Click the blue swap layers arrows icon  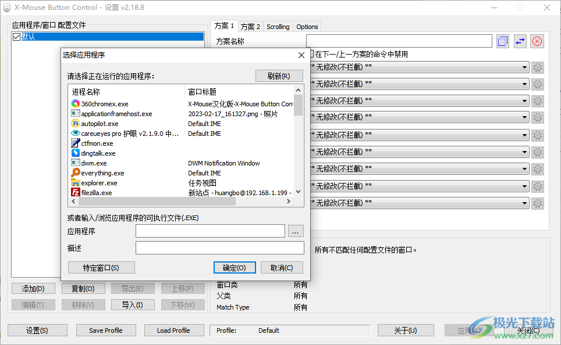point(520,41)
